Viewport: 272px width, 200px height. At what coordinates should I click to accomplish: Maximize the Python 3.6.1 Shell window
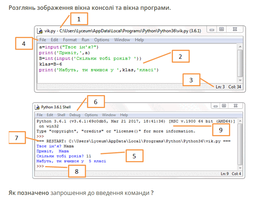pyautogui.click(x=224, y=106)
